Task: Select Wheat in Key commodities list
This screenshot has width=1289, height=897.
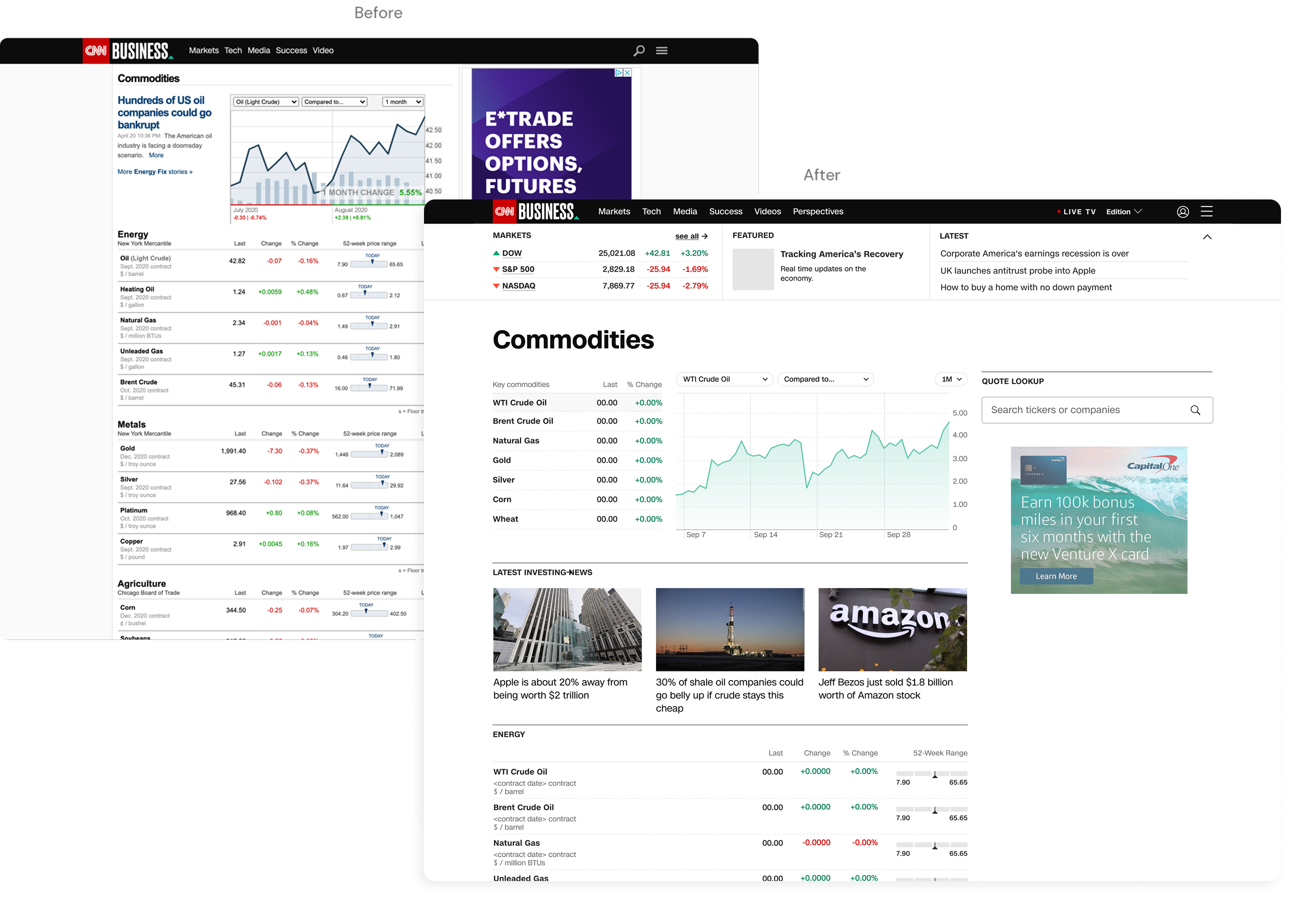Action: click(577, 520)
